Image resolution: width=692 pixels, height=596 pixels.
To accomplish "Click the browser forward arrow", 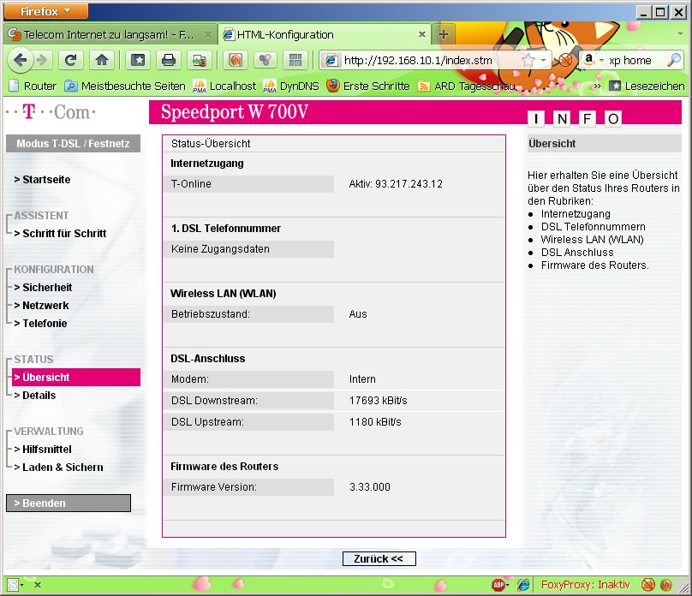I will coord(42,60).
